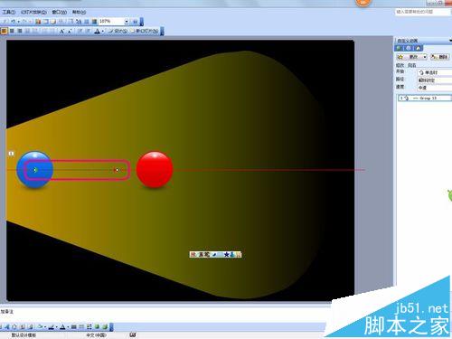
Task: Click the 设计 design button
Action: pyautogui.click(x=118, y=31)
